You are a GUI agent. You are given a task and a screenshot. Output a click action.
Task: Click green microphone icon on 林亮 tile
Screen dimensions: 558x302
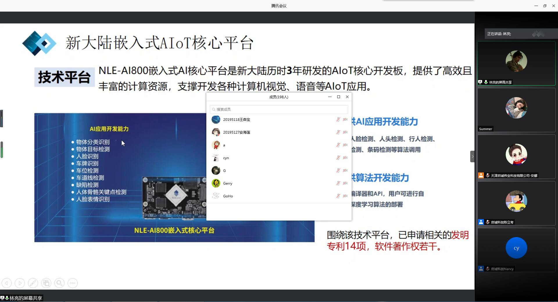click(486, 82)
